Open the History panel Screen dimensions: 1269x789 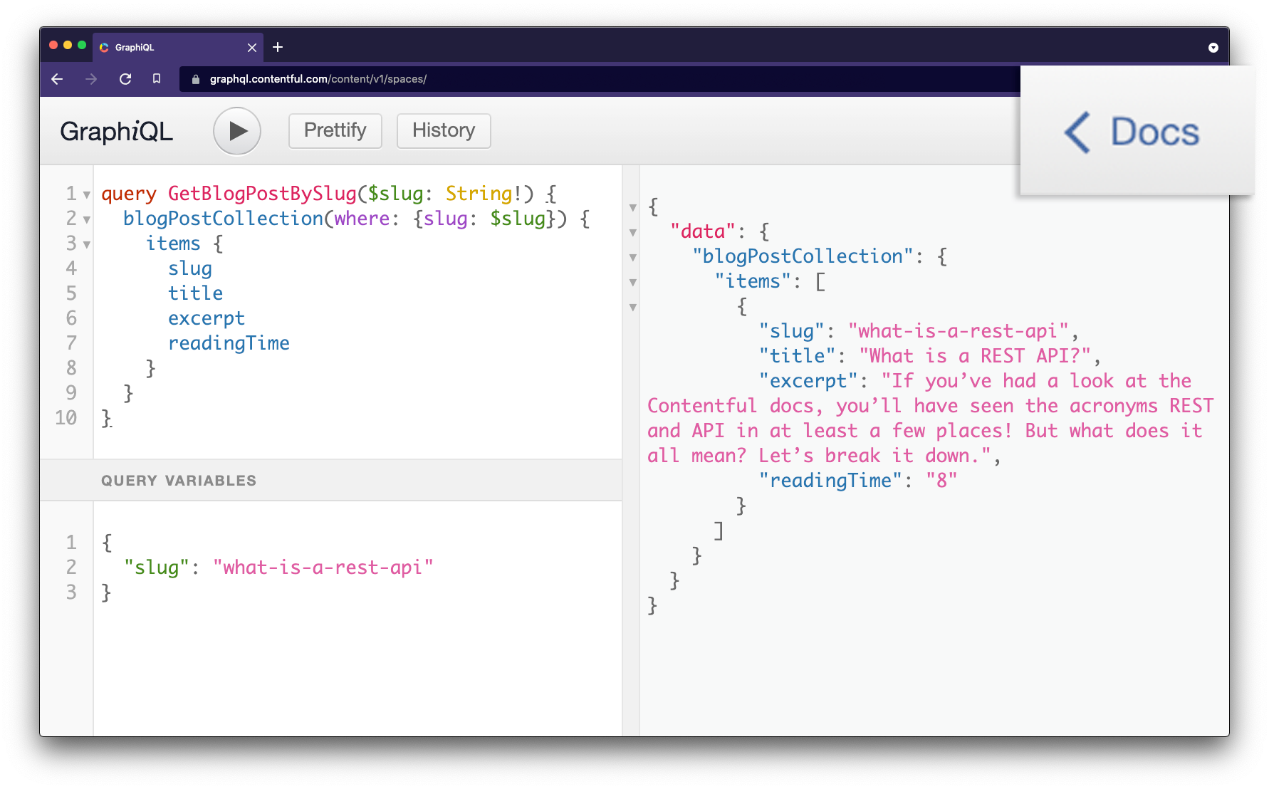443,131
